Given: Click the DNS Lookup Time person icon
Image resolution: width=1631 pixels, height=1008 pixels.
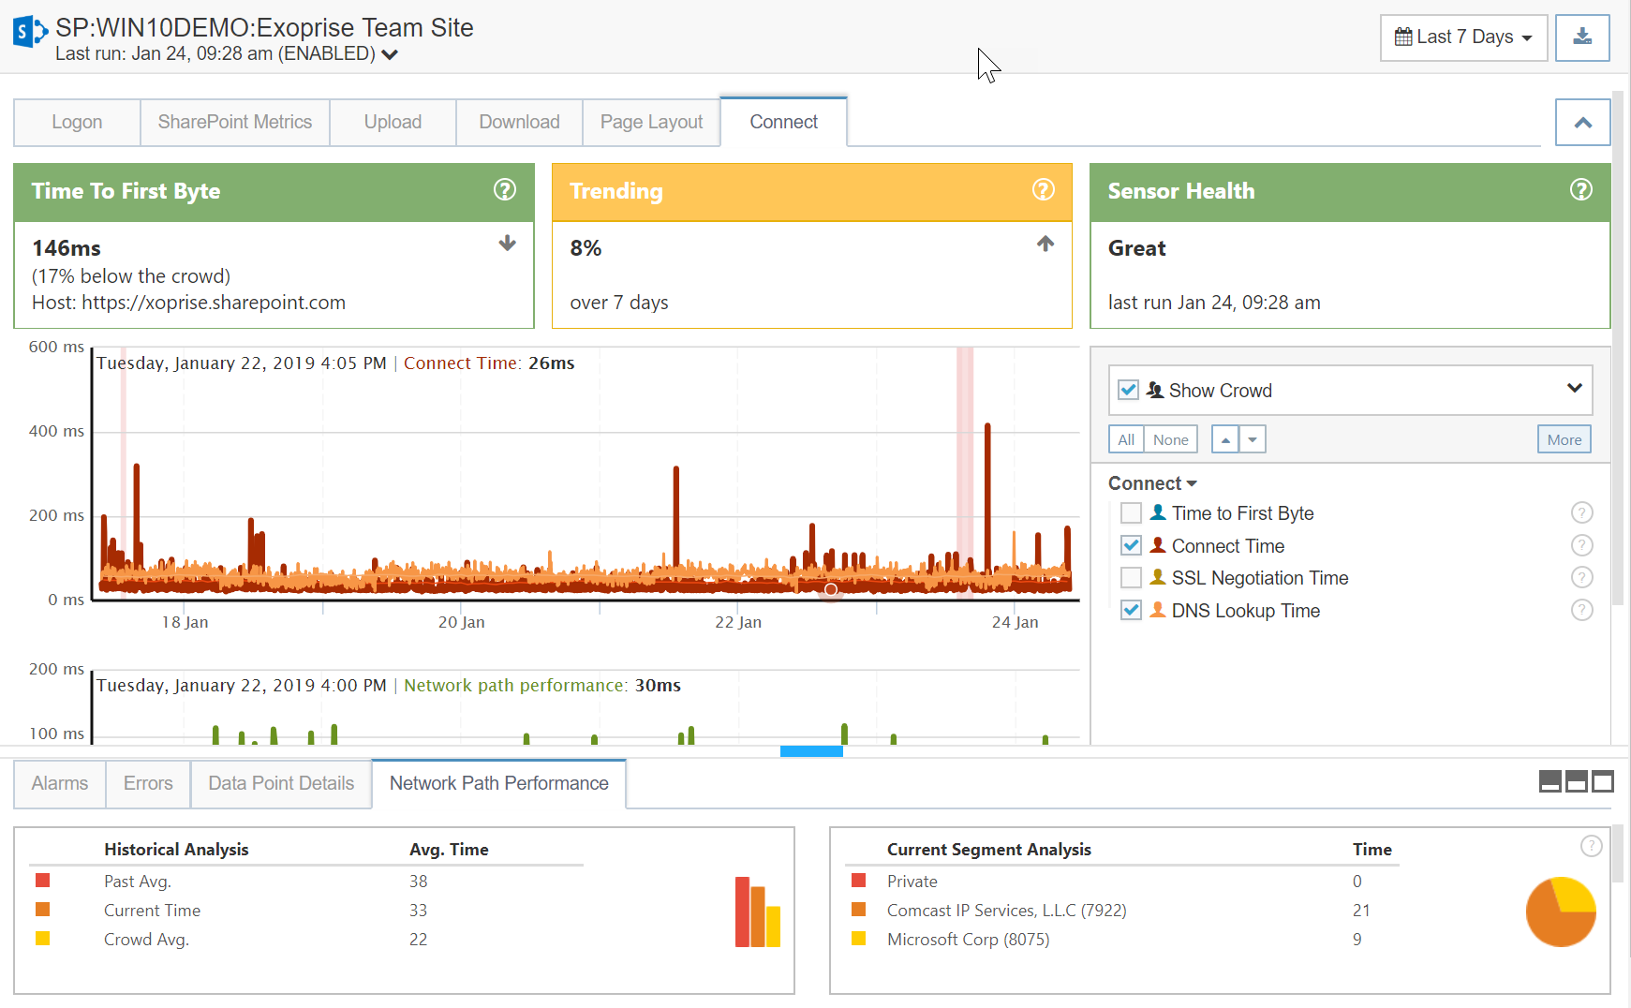Looking at the screenshot, I should pyautogui.click(x=1158, y=610).
